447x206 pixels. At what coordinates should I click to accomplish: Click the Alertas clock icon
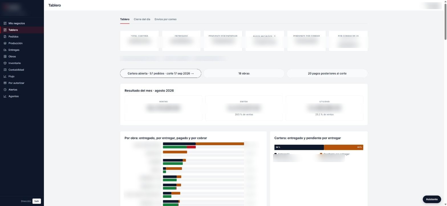[5, 90]
